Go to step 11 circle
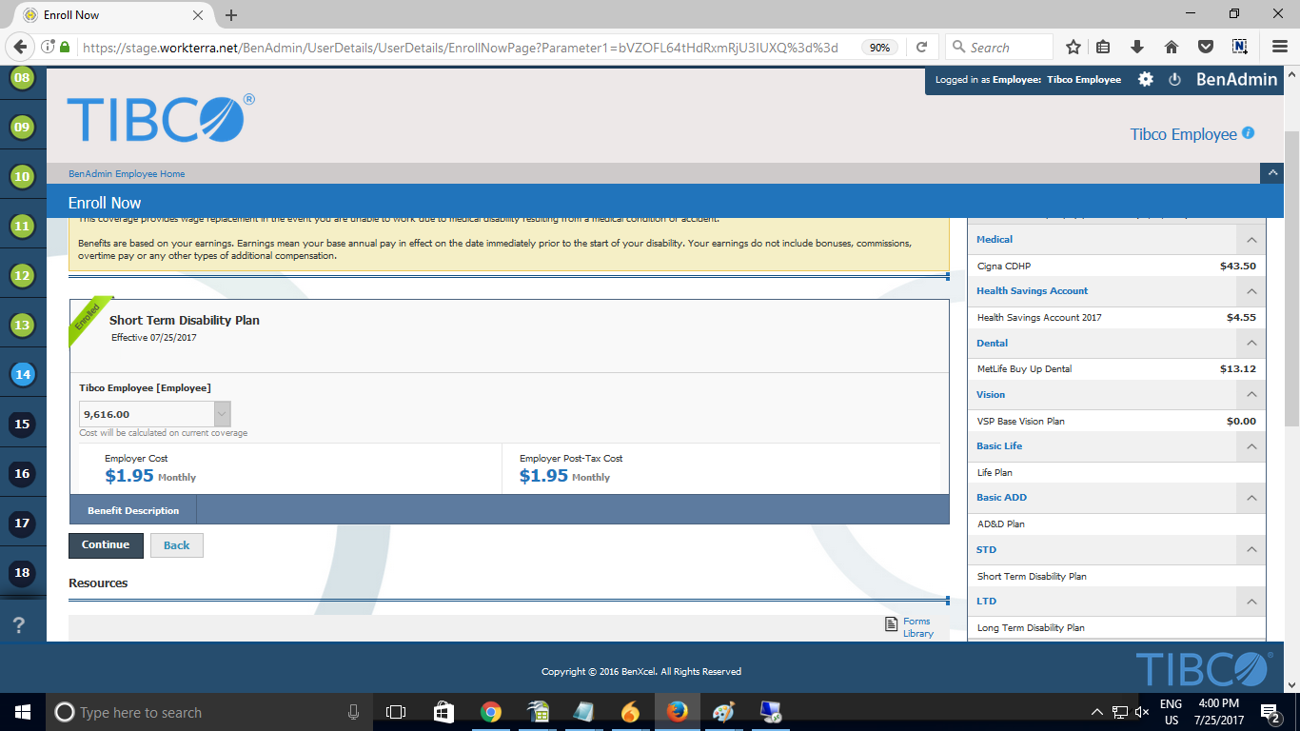 [x=22, y=226]
